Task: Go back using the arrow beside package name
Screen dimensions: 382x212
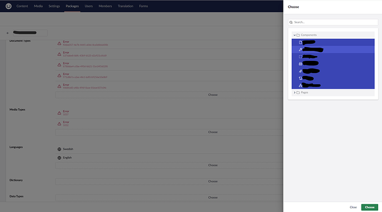Action: [x=8, y=33]
